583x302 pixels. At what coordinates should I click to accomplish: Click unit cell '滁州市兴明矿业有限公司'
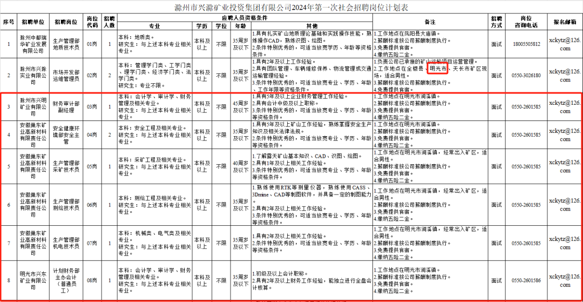tap(33, 107)
